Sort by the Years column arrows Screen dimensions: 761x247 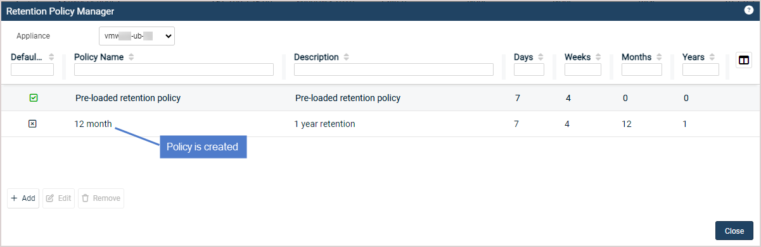(712, 57)
